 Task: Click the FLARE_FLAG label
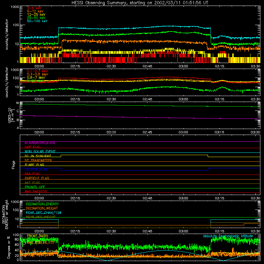coord(34,165)
